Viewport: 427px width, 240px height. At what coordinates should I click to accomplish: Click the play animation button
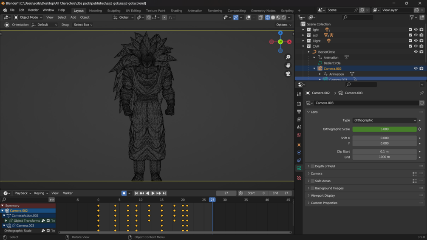click(x=153, y=193)
